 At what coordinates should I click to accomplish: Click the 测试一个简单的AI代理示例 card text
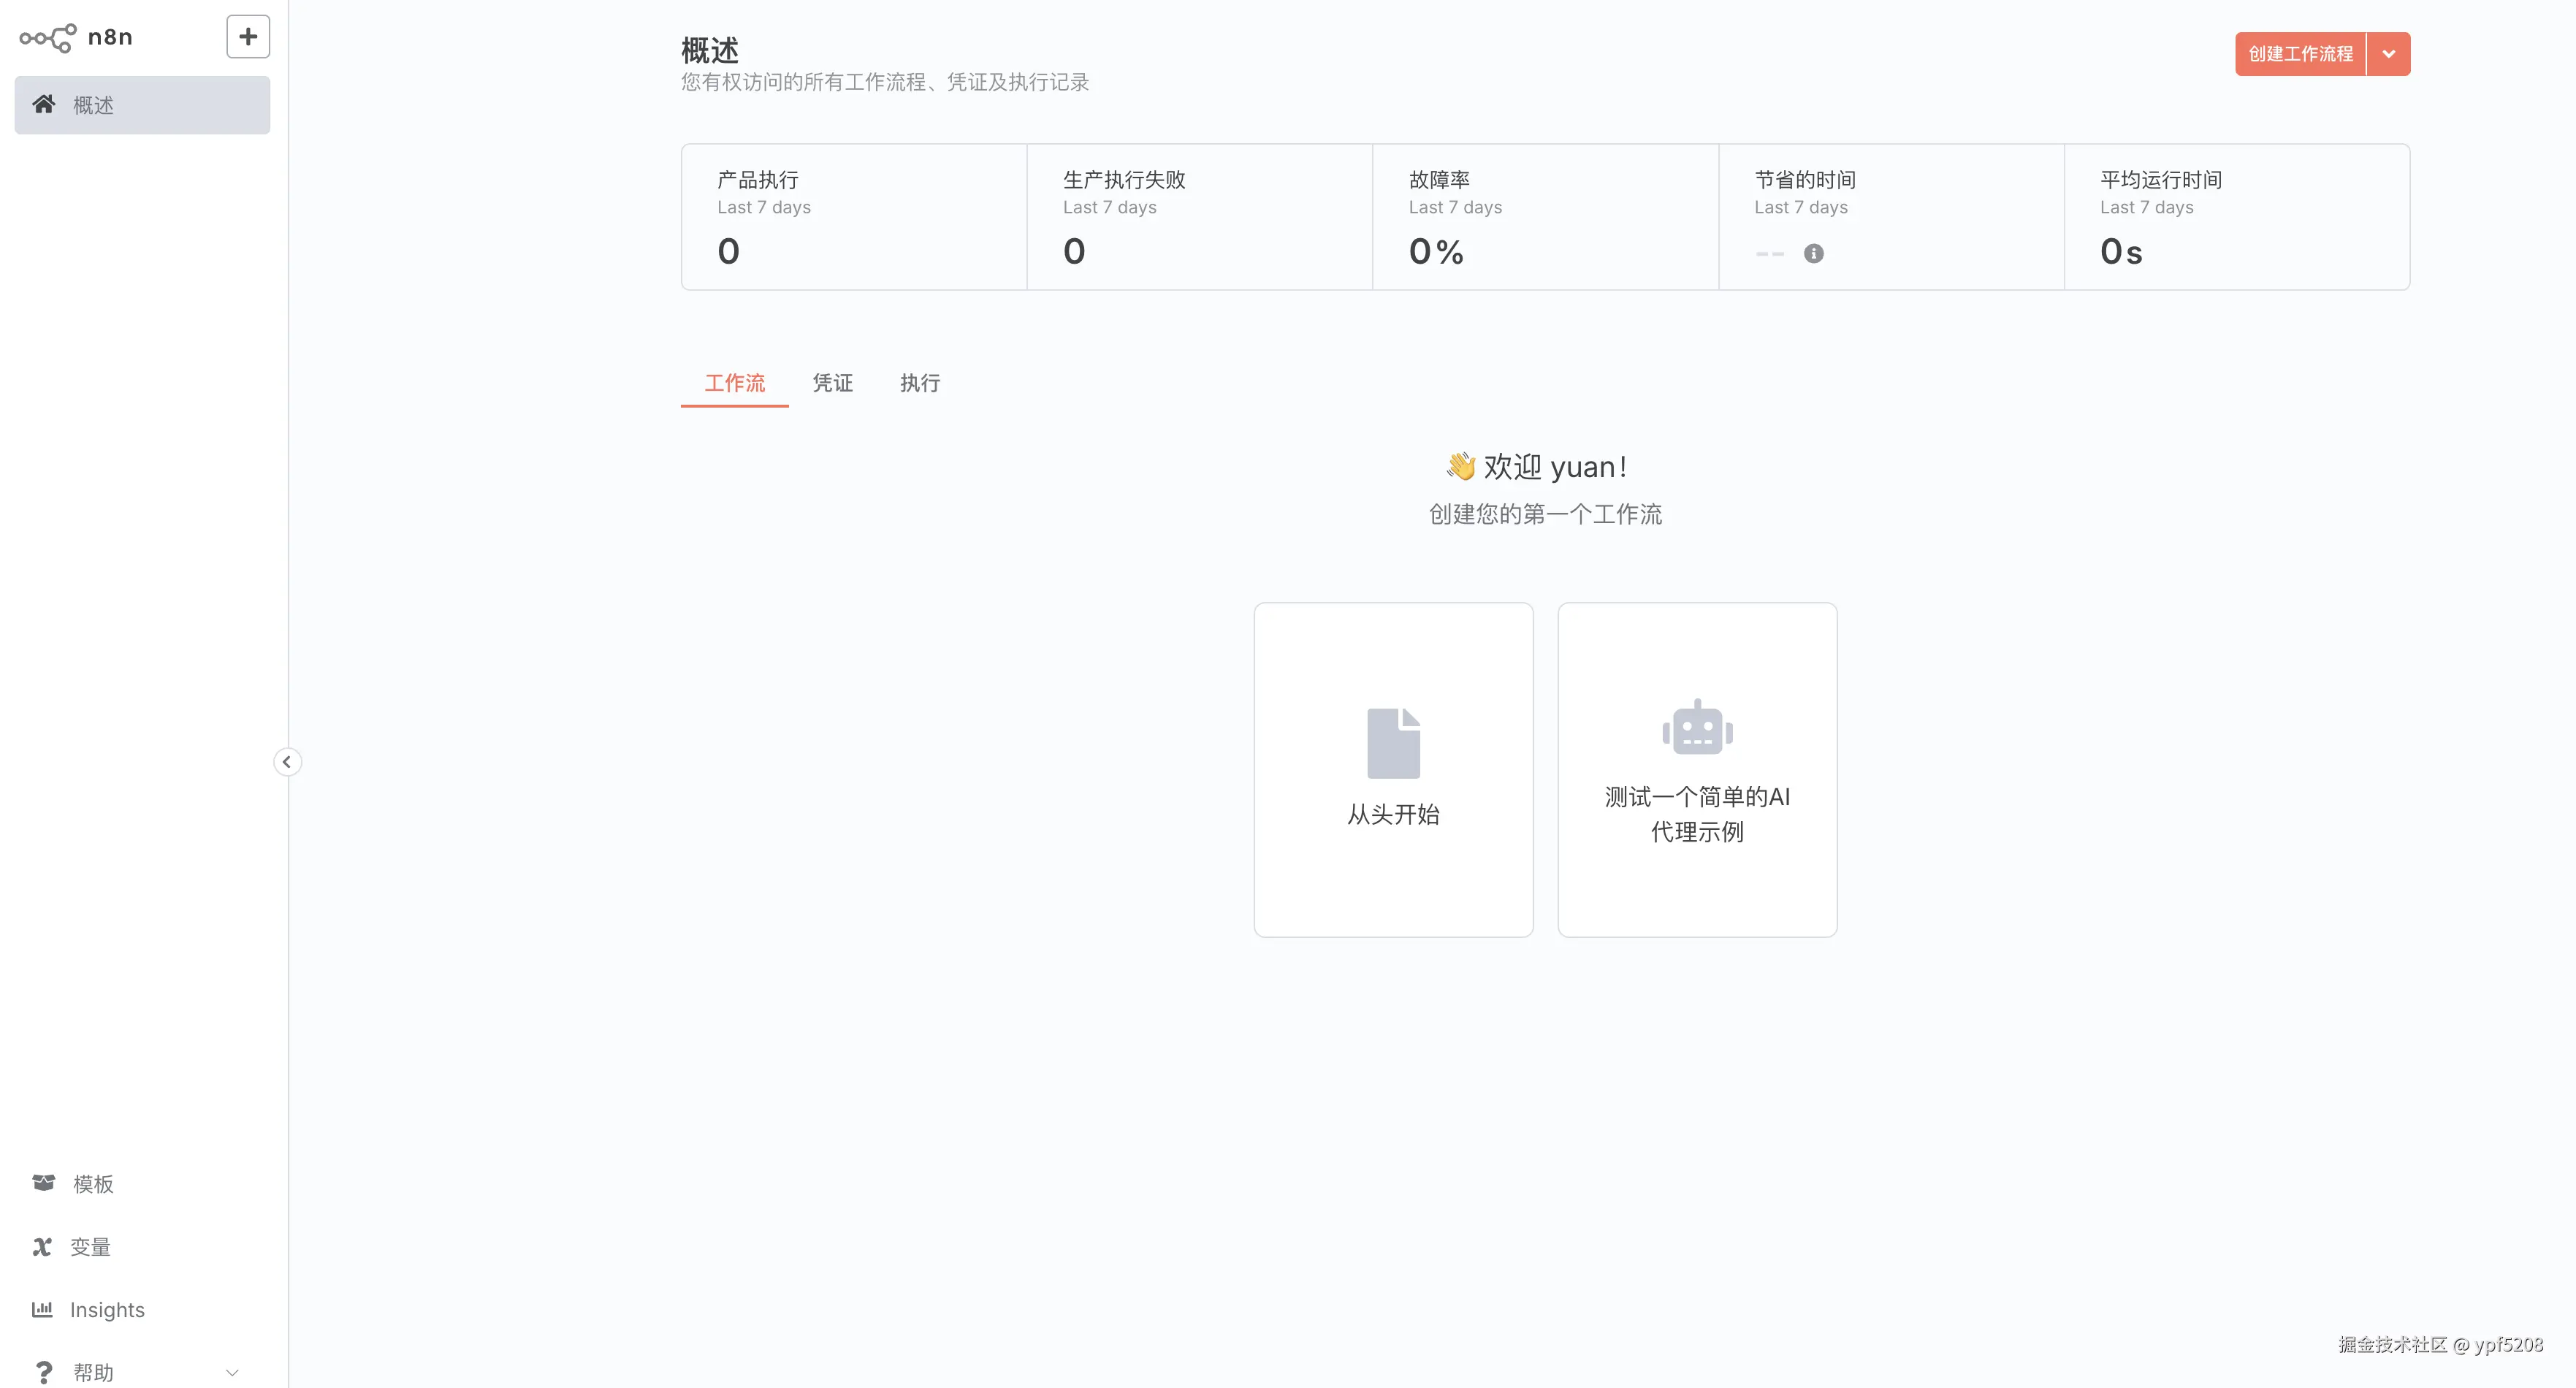point(1697,814)
